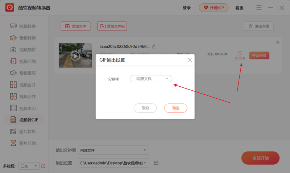Image resolution: width=290 pixels, height=173 pixels.
Task: Go to 视频合并 in the sidebar
Action: point(23,85)
